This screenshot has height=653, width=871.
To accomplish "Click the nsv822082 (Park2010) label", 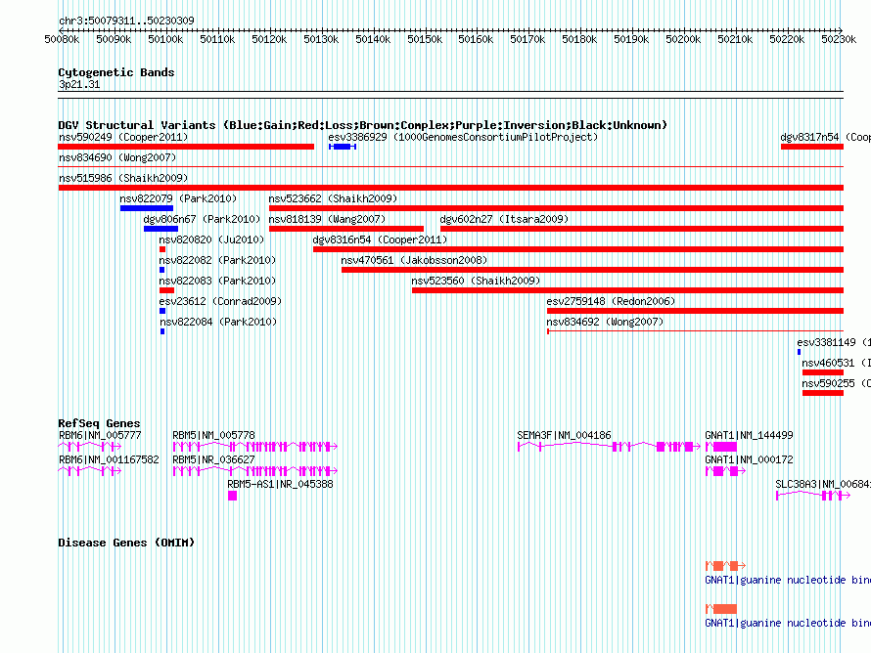I will pos(217,260).
